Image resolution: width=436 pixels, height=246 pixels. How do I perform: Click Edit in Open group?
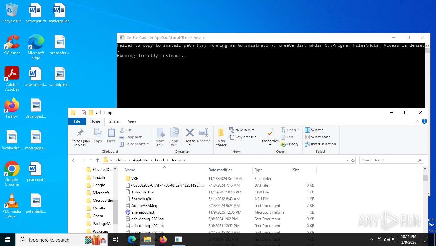[287, 137]
